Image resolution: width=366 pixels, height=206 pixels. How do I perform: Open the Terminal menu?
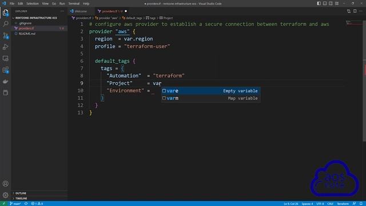point(74,3)
